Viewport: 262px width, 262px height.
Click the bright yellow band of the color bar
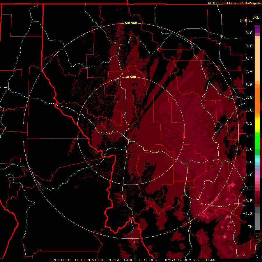coord(257,125)
